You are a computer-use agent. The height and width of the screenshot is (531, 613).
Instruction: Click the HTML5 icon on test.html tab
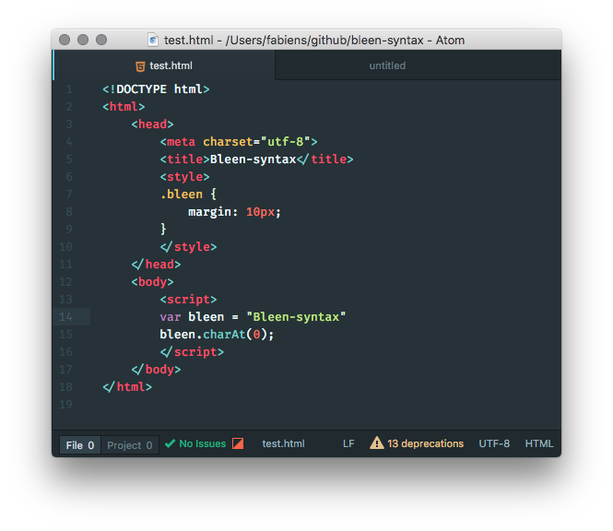tap(140, 66)
